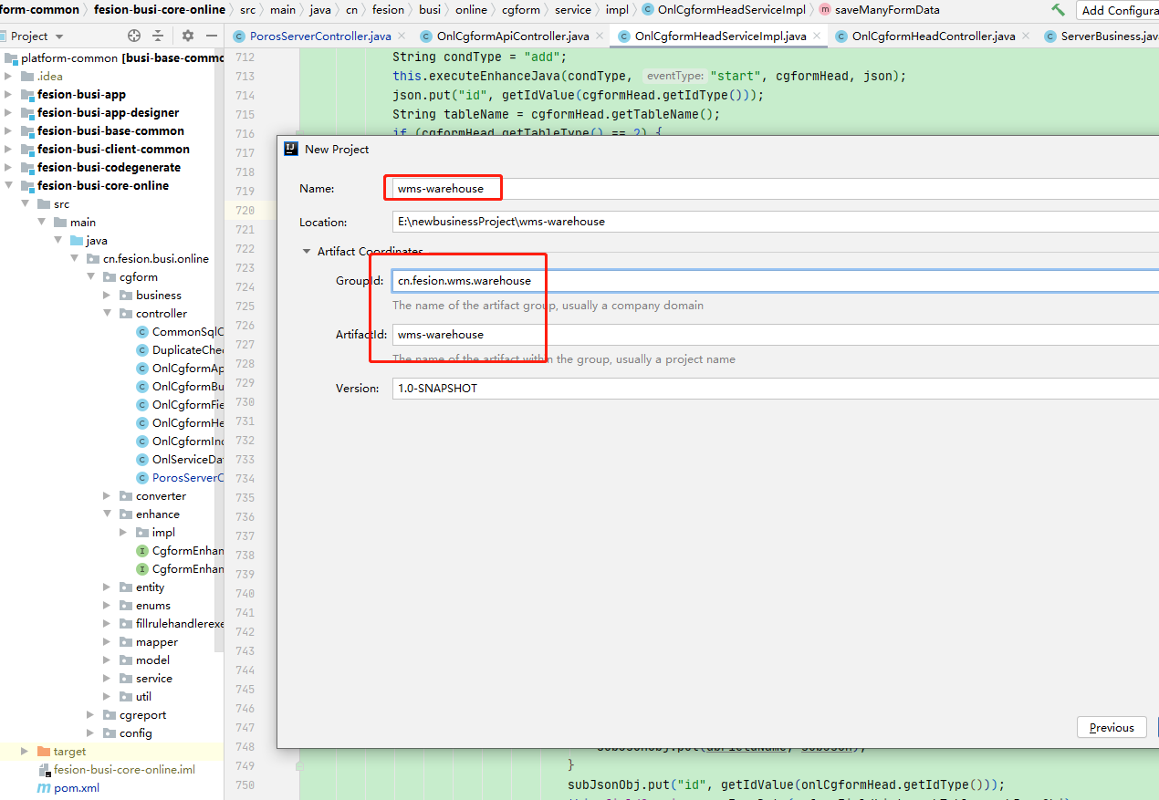Select the entity folder
Screen dimensions: 1159x800
coord(150,587)
